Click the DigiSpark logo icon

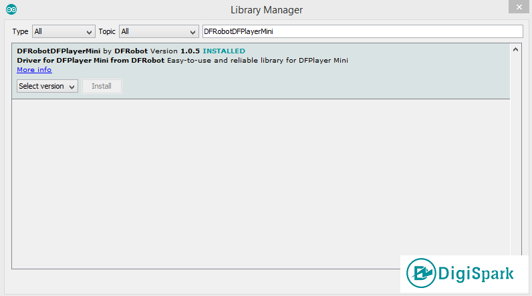422,274
